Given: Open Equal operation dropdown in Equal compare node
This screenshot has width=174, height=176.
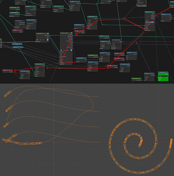Looking at the screenshot, I should tap(149, 79).
